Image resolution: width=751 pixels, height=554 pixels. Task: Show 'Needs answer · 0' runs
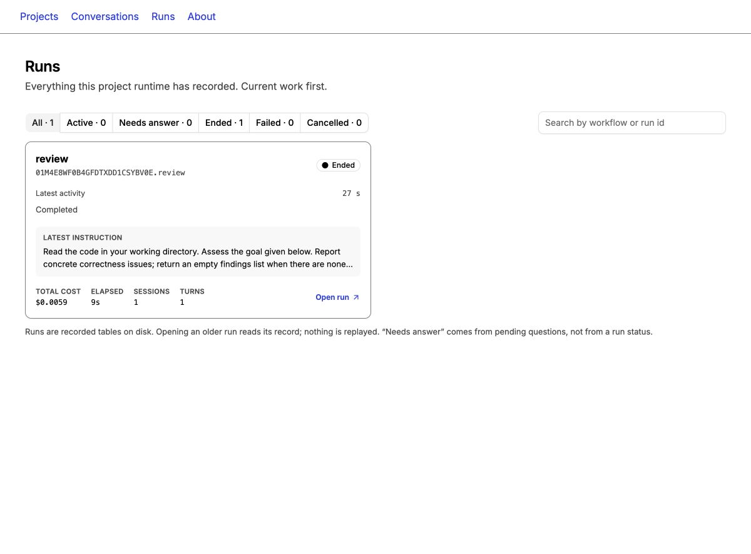coord(156,123)
